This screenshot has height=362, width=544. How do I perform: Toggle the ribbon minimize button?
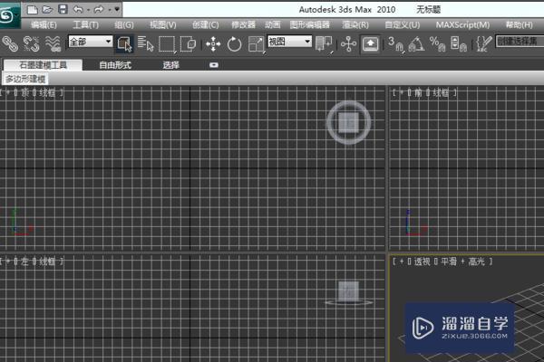pos(214,65)
